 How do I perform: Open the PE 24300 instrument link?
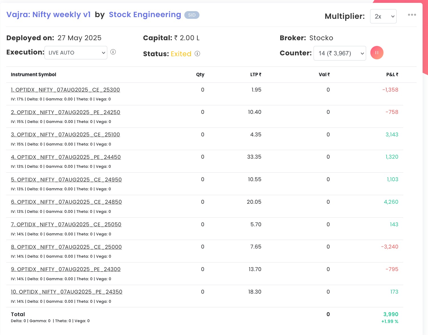tap(66, 269)
